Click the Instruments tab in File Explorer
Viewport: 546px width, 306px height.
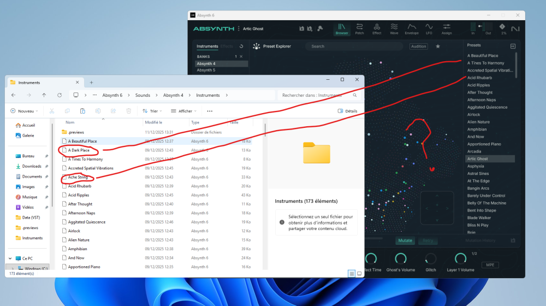coord(45,83)
